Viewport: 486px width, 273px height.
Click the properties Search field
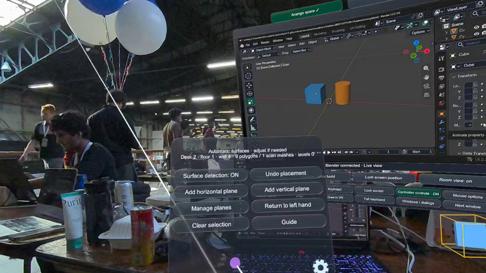pyautogui.click(x=470, y=44)
